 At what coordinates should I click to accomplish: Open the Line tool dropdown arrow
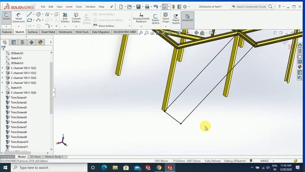pyautogui.click(x=33, y=14)
